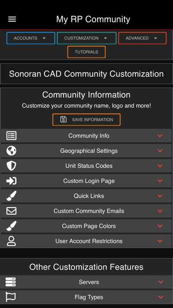This screenshot has height=308, width=173.
Task: Click the Tutorials button
Action: click(x=86, y=52)
